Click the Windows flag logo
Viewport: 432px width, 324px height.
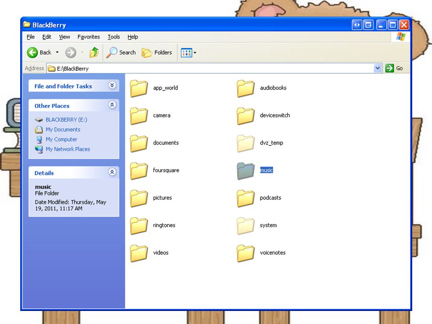pos(400,36)
